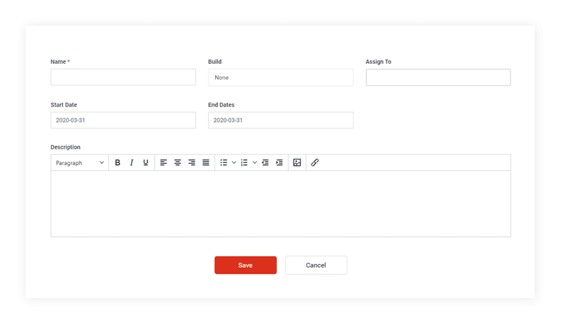Click the Name input field
The height and width of the screenshot is (324, 561).
(x=123, y=77)
